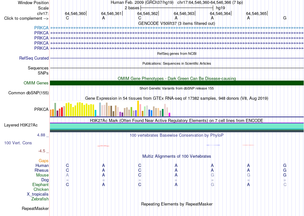Click the PRKCA label beside the GTEx bar chart
The image size is (304, 216).
click(x=41, y=110)
